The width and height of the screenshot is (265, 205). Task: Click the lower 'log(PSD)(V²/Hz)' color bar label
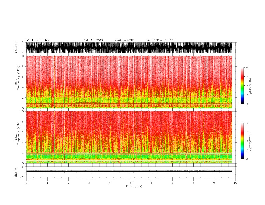point(251,142)
